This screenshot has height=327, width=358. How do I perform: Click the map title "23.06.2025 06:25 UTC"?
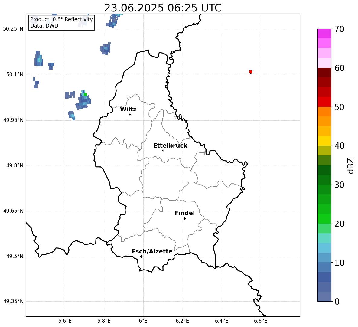pyautogui.click(x=163, y=8)
